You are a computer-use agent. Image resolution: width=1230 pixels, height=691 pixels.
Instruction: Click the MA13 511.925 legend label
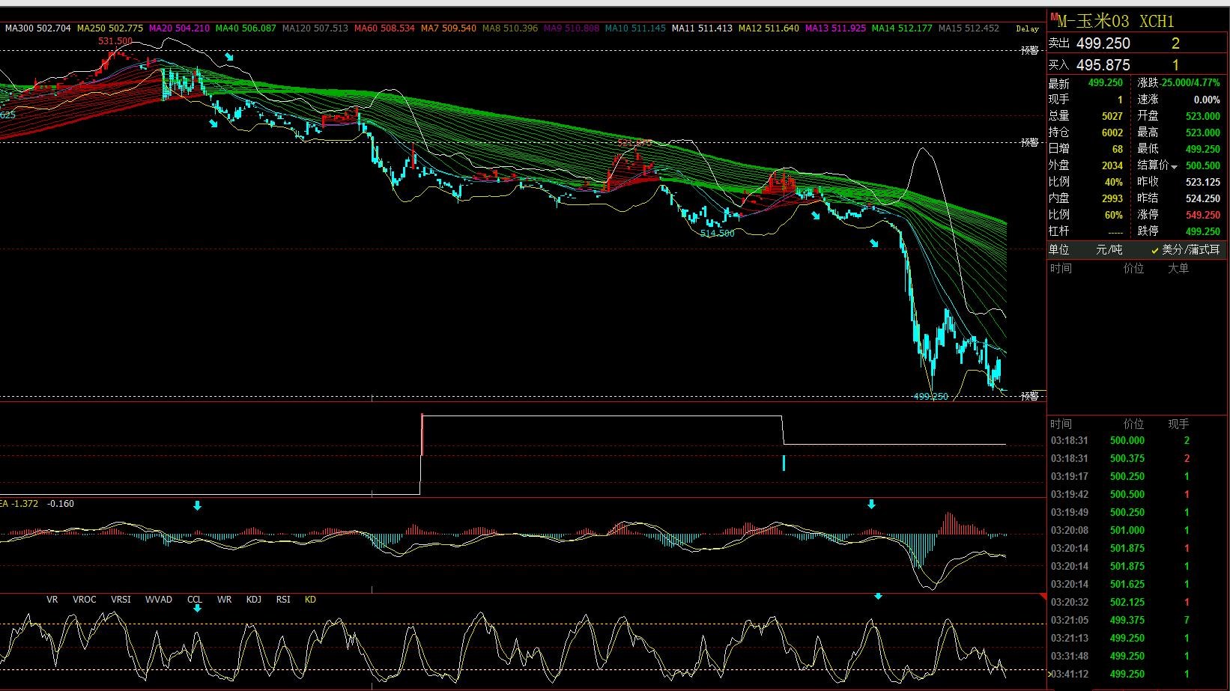[x=835, y=28]
